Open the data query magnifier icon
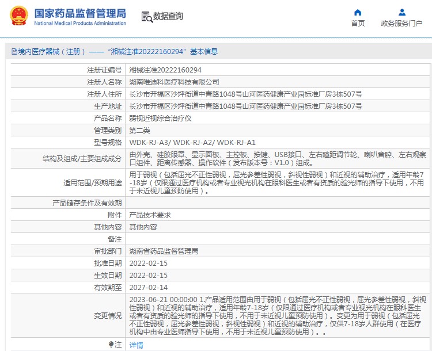 [147, 17]
